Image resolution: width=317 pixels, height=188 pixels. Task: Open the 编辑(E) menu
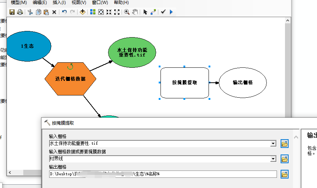pyautogui.click(x=40, y=3)
